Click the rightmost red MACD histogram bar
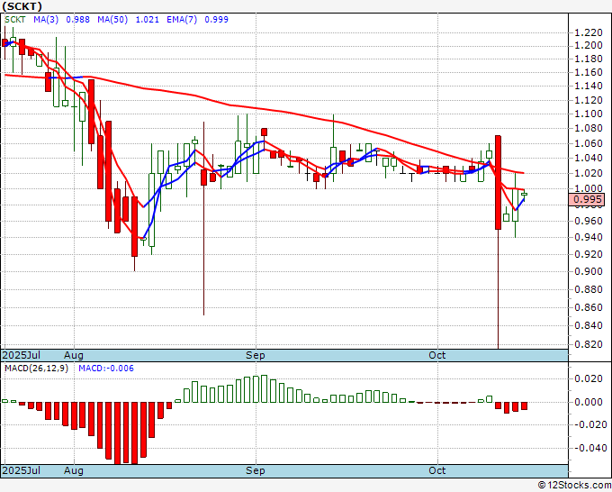 coord(524,405)
